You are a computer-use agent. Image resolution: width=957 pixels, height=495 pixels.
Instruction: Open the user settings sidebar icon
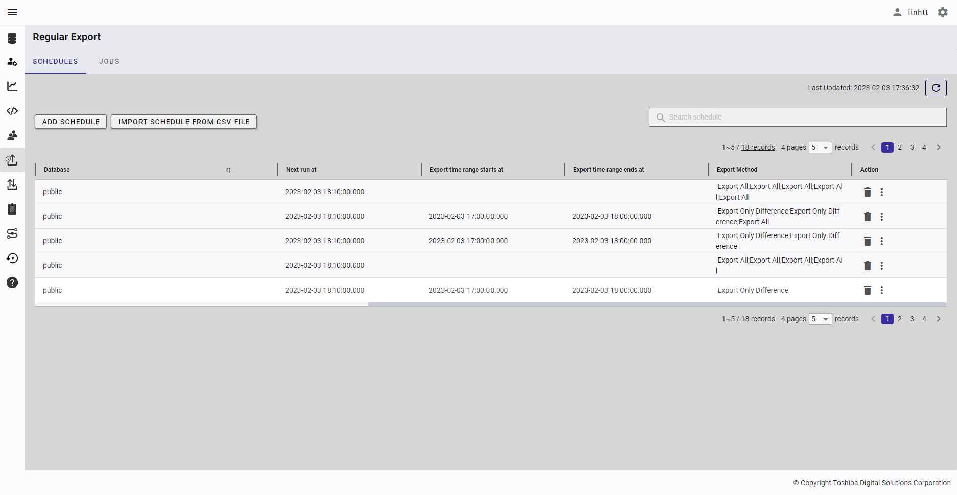point(12,62)
